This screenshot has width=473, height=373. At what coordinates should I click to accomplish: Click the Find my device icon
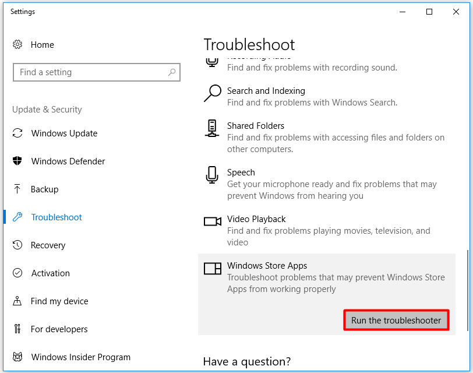[x=17, y=301]
